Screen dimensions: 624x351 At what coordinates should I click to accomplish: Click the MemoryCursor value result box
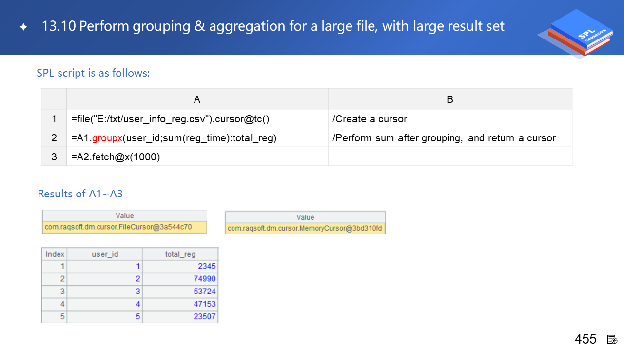(305, 228)
